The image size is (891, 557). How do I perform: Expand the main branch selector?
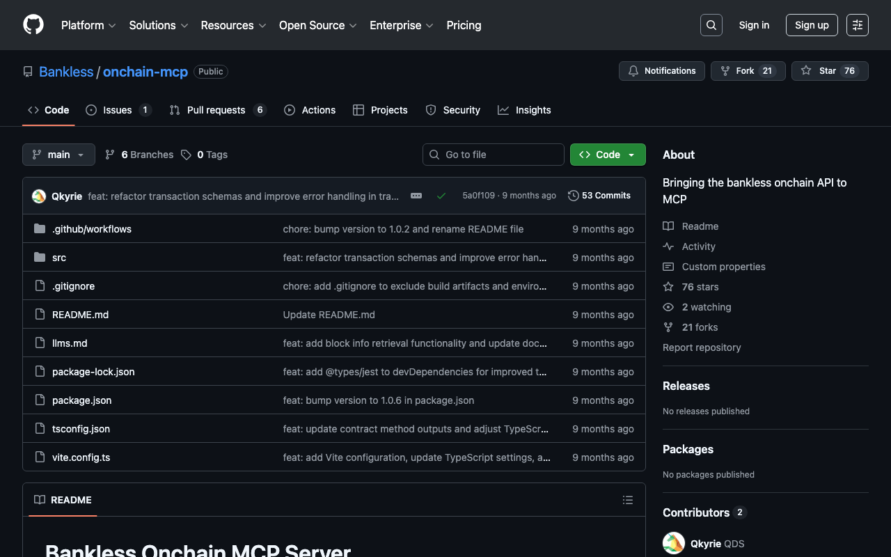[58, 155]
